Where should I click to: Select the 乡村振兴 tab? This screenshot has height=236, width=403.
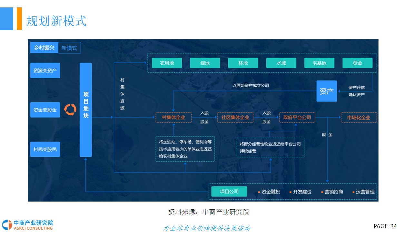(44, 48)
